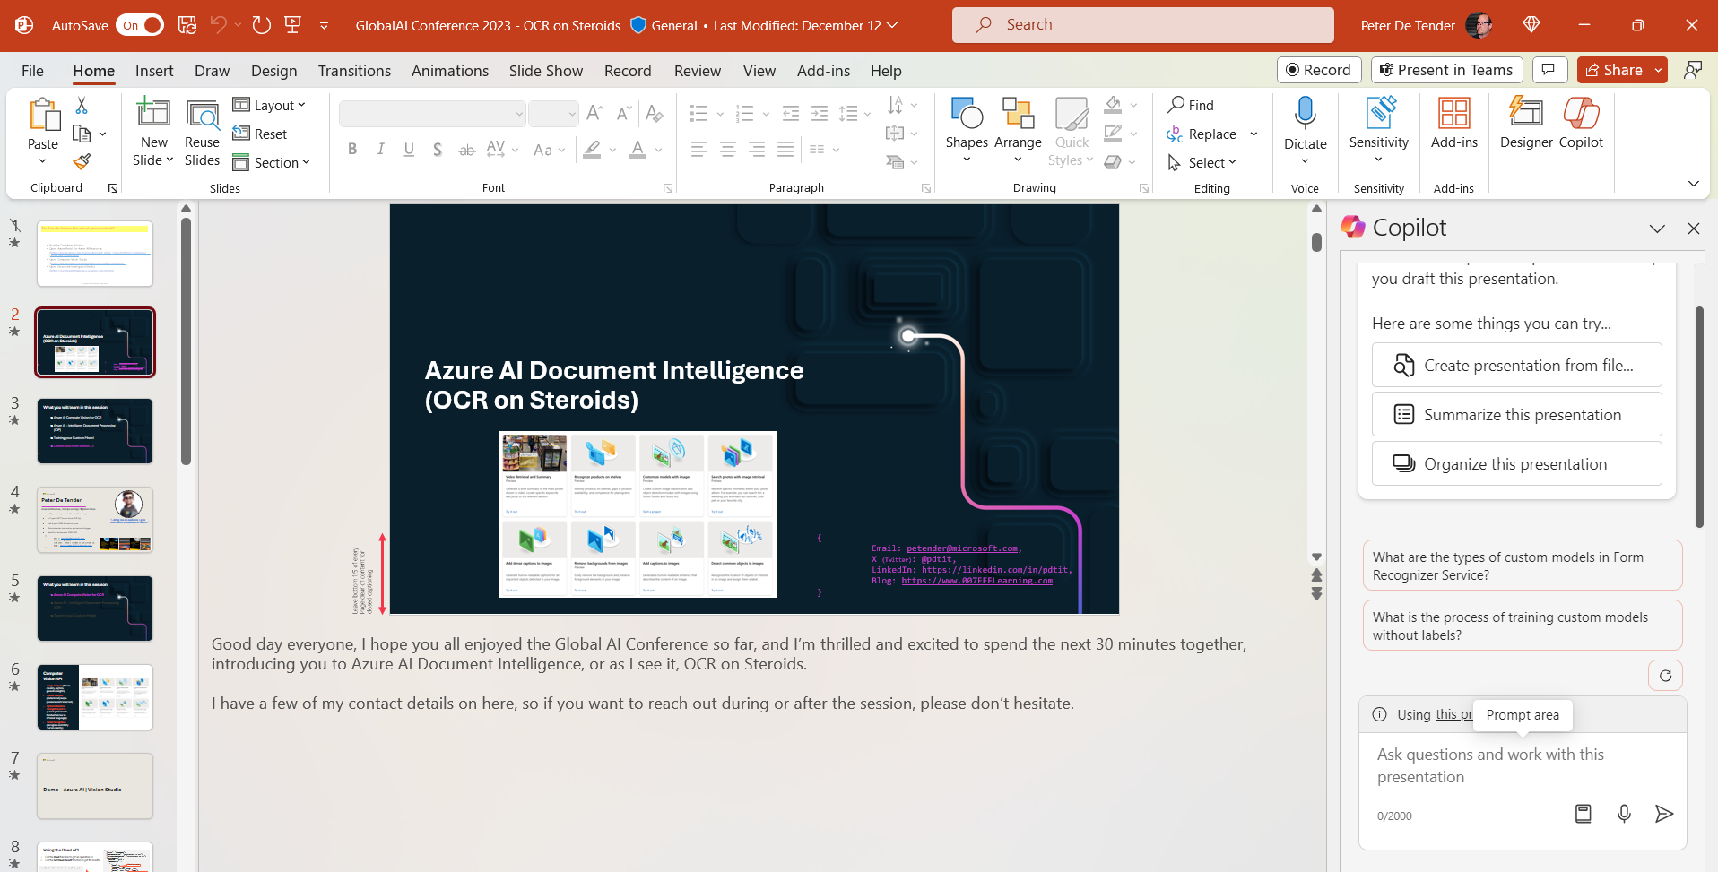Open the font size combo box
Image resolution: width=1718 pixels, height=872 pixels.
point(552,114)
